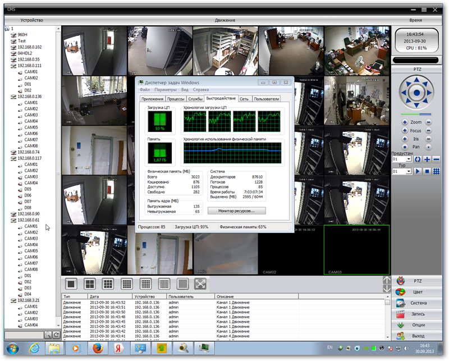Image resolution: width=449 pixels, height=361 pixels.
Task: Click the Монитор ресурсов button
Action: tap(236, 211)
